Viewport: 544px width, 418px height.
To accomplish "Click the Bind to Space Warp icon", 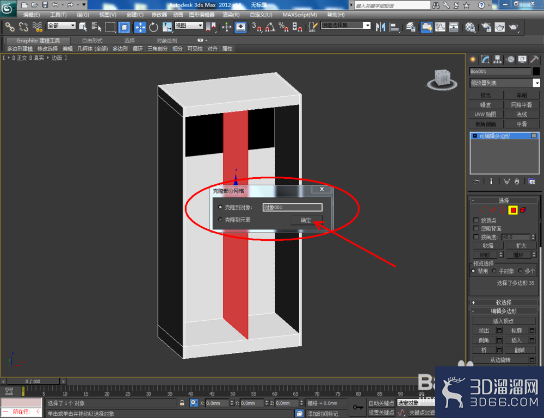I will click(x=37, y=27).
